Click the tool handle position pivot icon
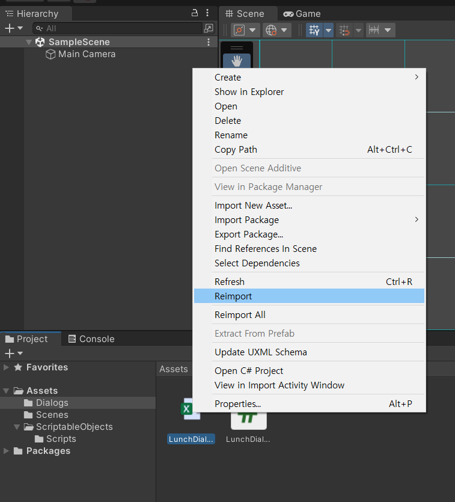This screenshot has height=502, width=455. click(239, 30)
